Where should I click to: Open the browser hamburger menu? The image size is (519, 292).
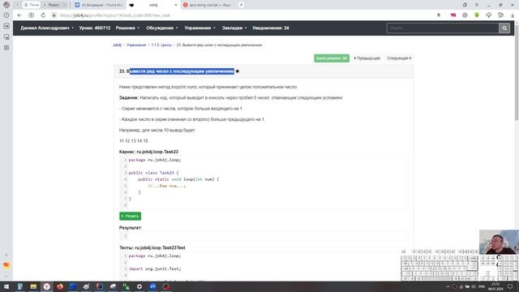477,5
